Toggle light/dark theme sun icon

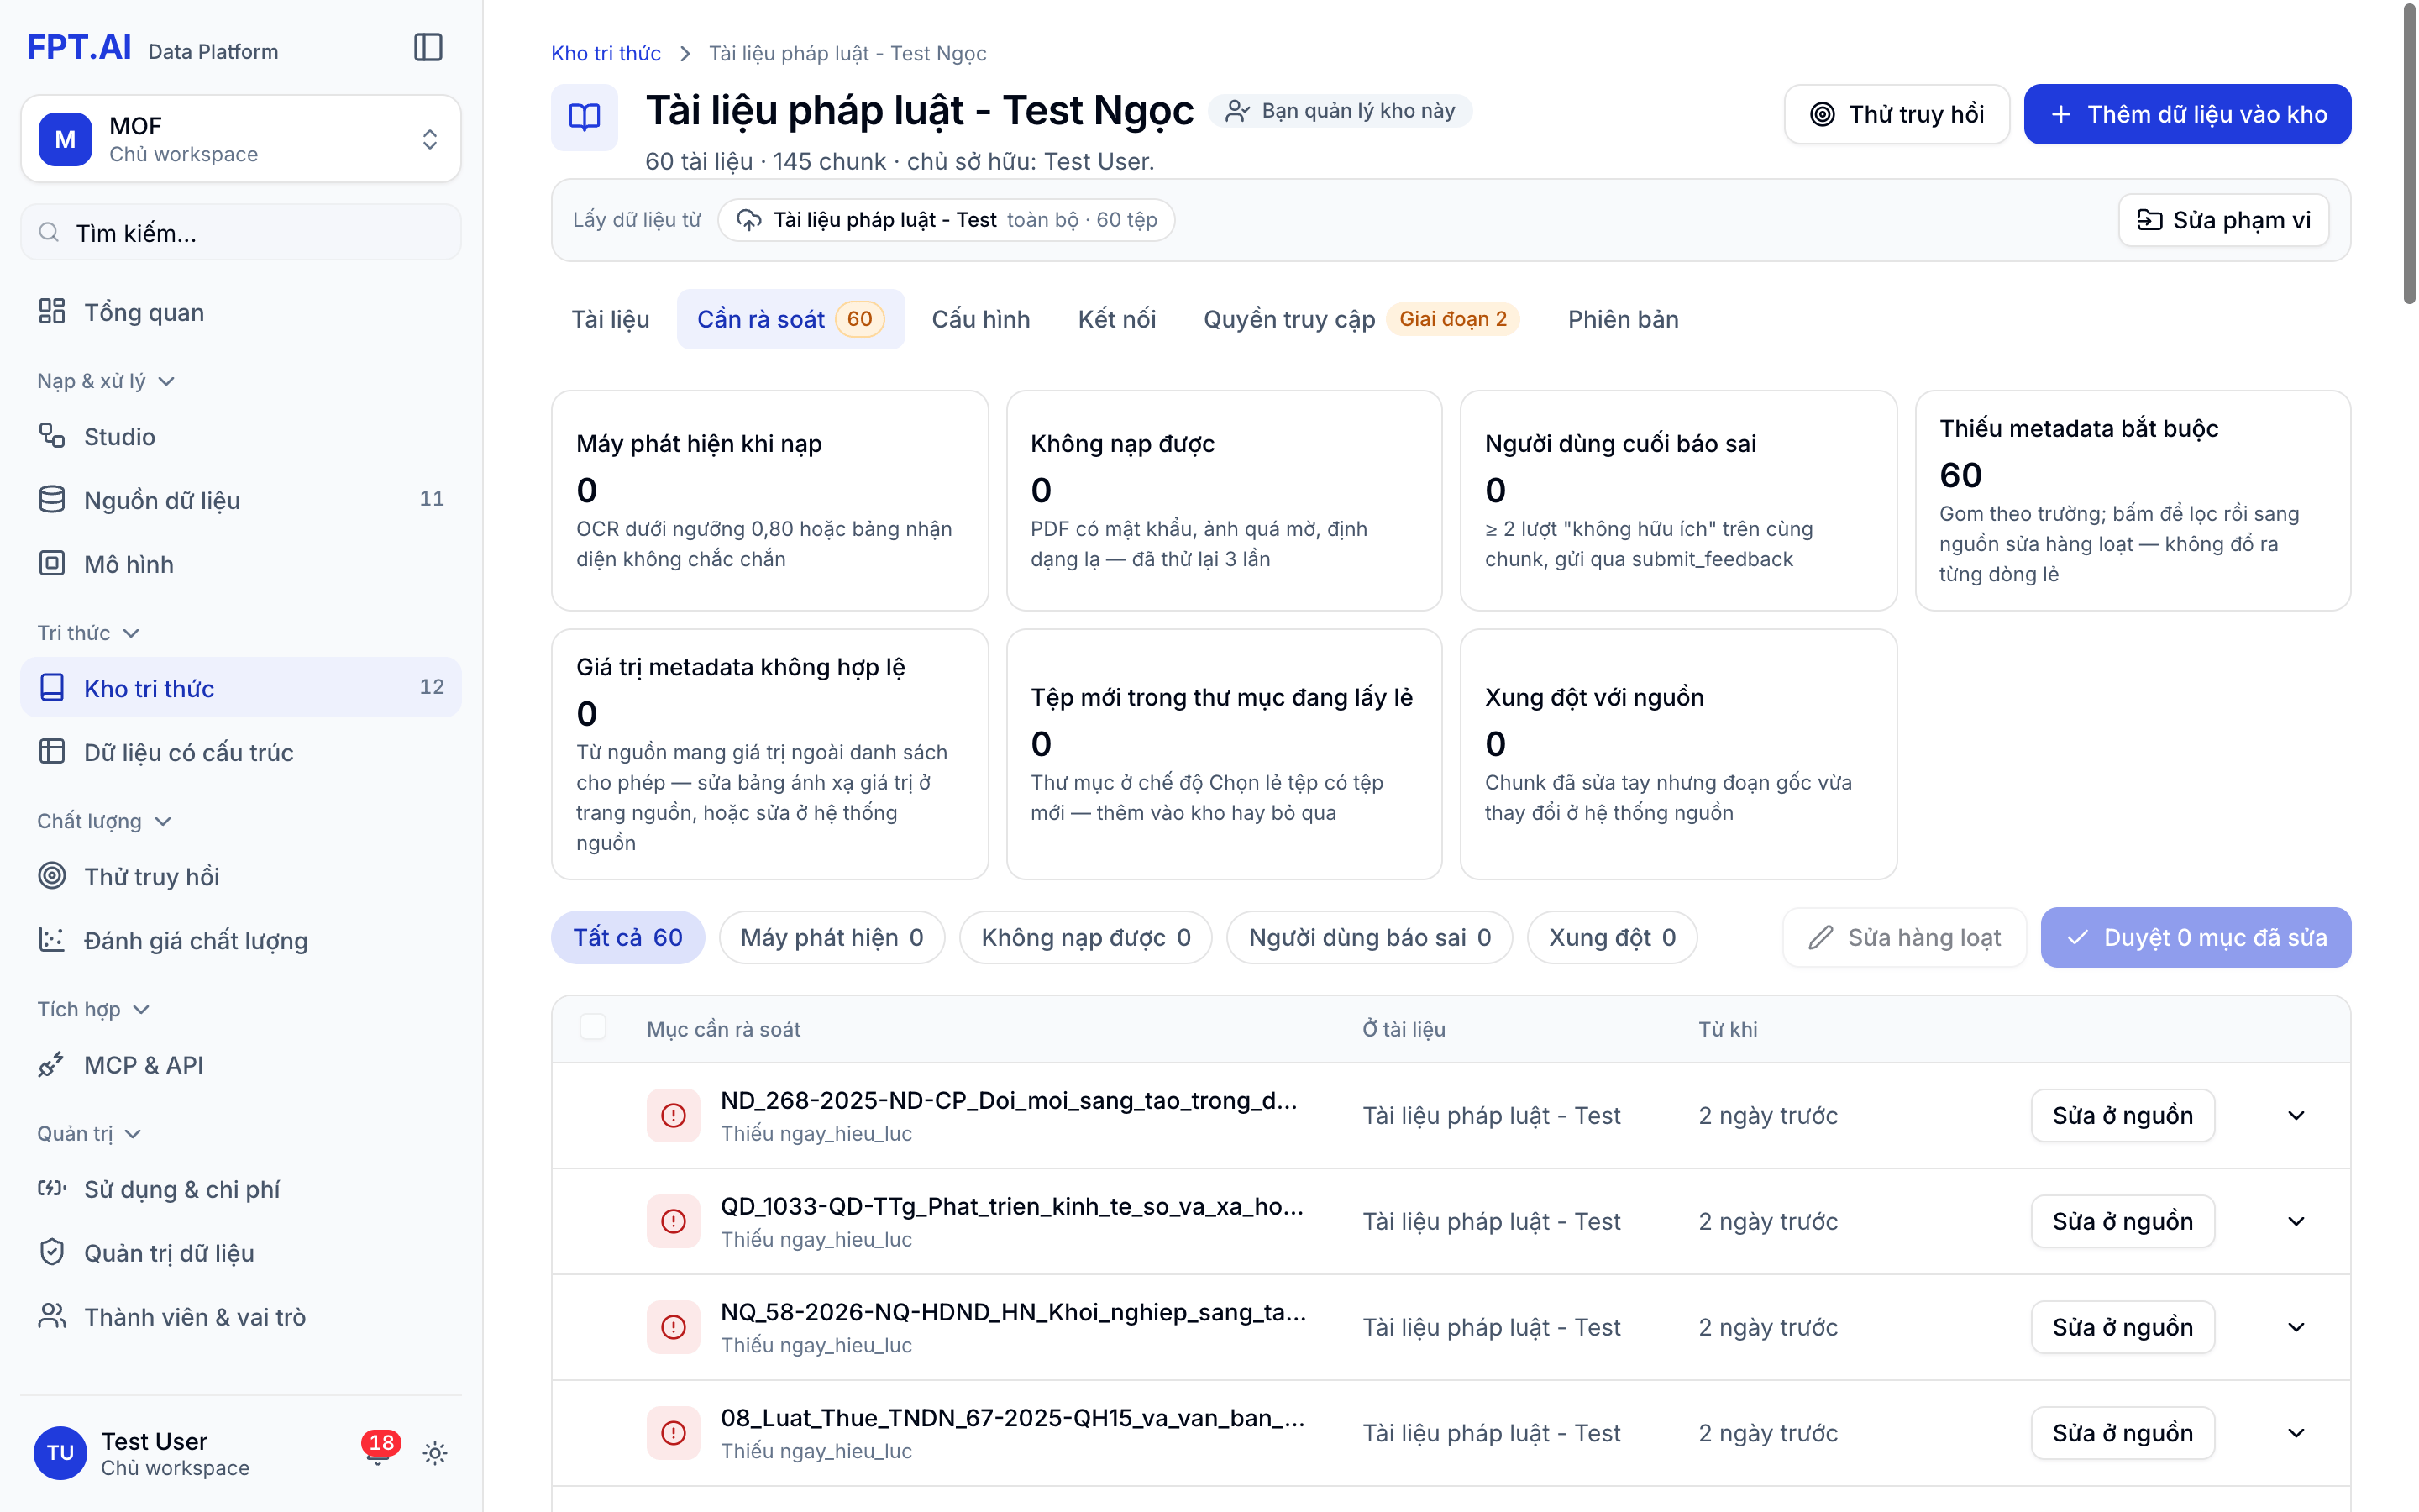click(x=435, y=1453)
